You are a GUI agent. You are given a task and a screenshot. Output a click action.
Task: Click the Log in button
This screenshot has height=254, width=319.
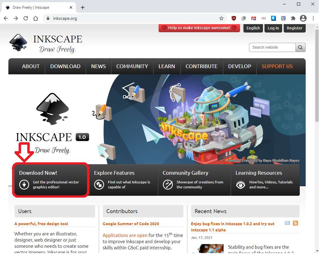[273, 28]
